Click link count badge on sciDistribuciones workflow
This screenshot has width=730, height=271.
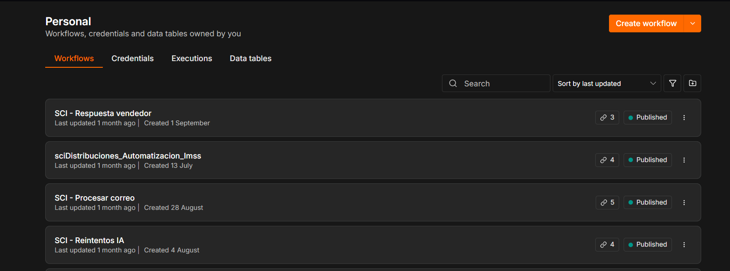[607, 160]
